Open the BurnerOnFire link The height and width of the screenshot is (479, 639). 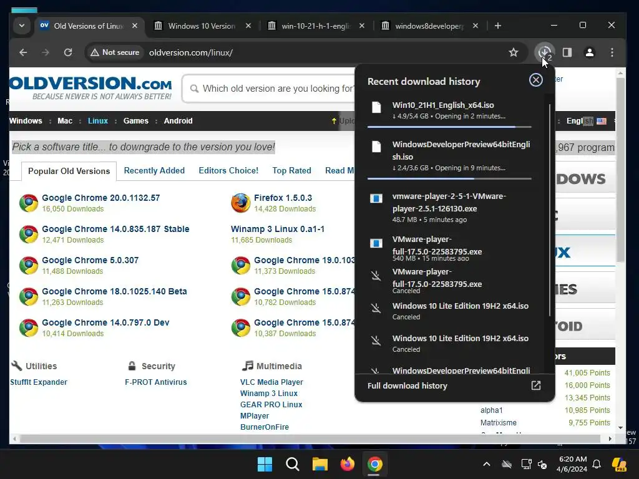click(265, 427)
